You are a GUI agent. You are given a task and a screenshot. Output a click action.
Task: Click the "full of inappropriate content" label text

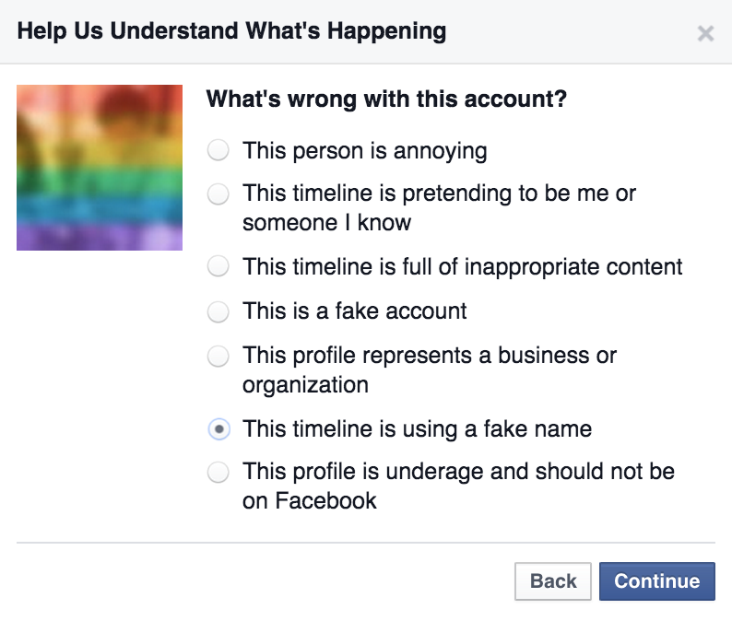click(462, 267)
